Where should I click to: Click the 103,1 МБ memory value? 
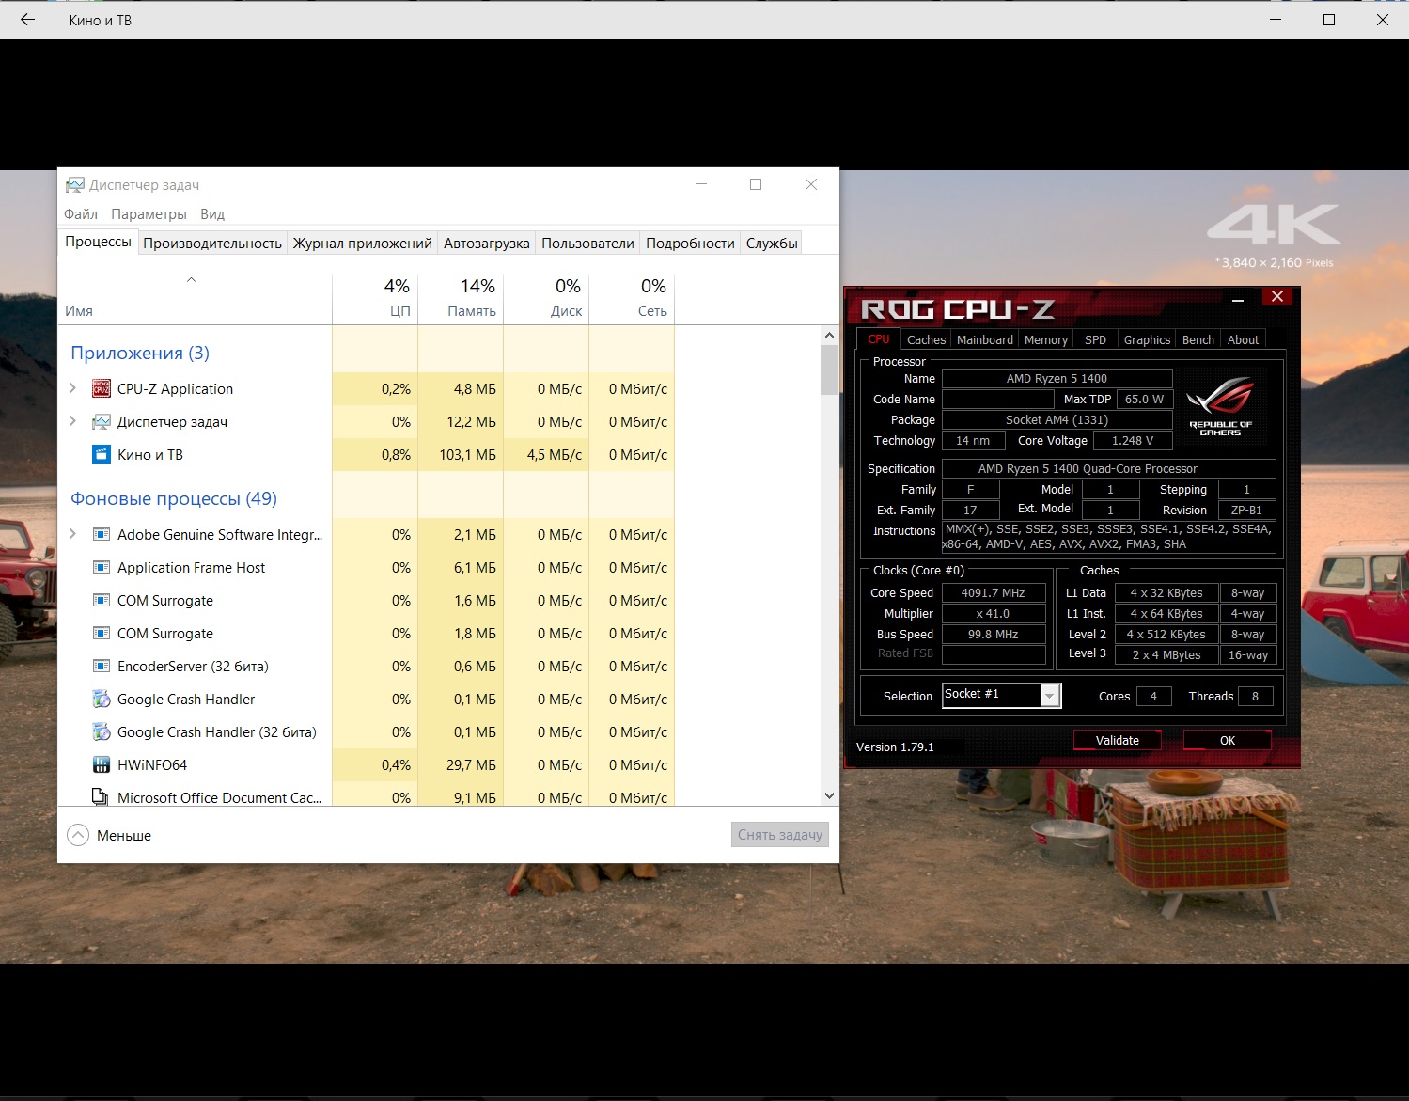point(467,454)
